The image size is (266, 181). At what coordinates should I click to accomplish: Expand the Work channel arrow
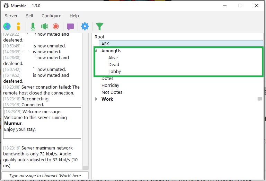(x=96, y=99)
